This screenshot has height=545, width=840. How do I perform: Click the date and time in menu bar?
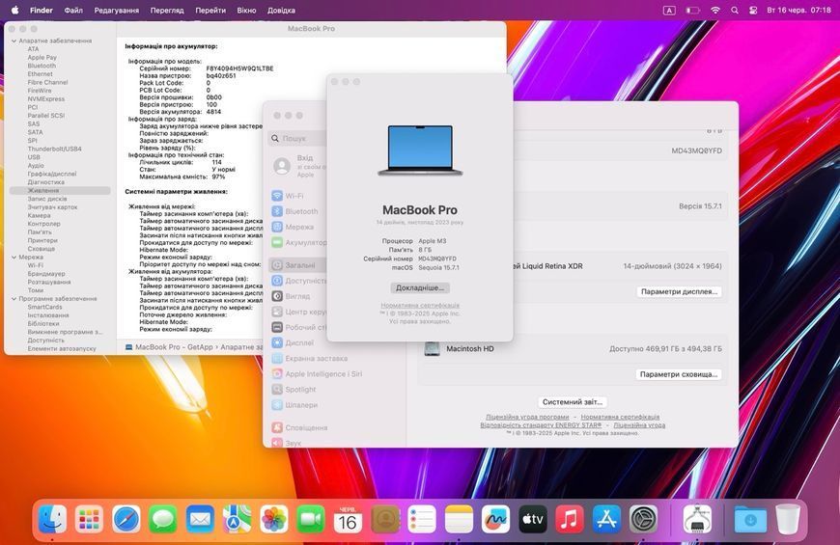point(798,11)
